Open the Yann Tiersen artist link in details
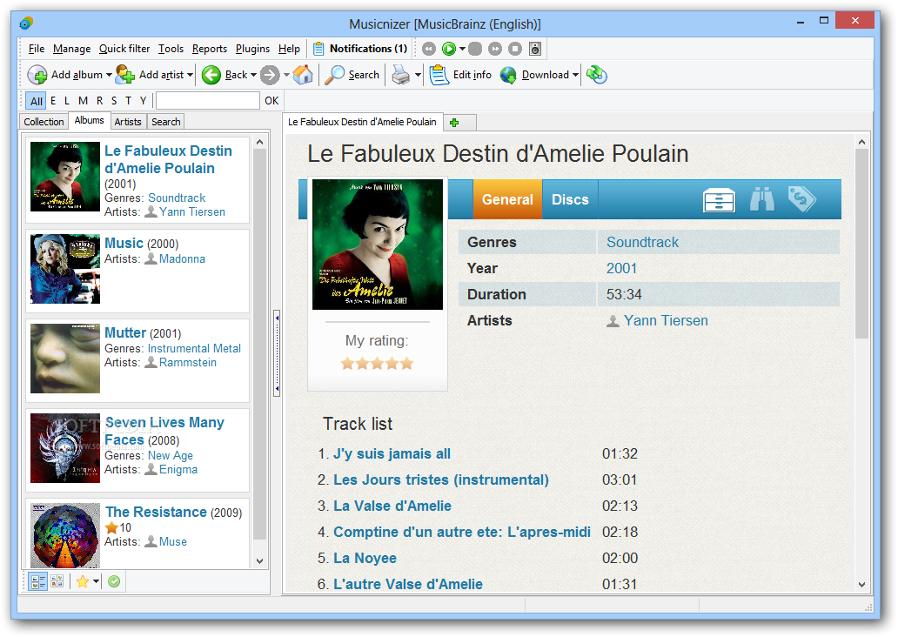 click(666, 321)
